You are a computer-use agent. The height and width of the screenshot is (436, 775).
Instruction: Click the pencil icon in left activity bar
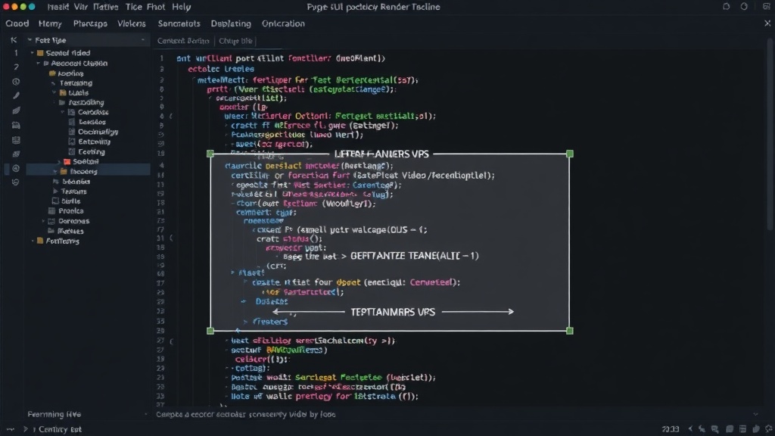16,96
